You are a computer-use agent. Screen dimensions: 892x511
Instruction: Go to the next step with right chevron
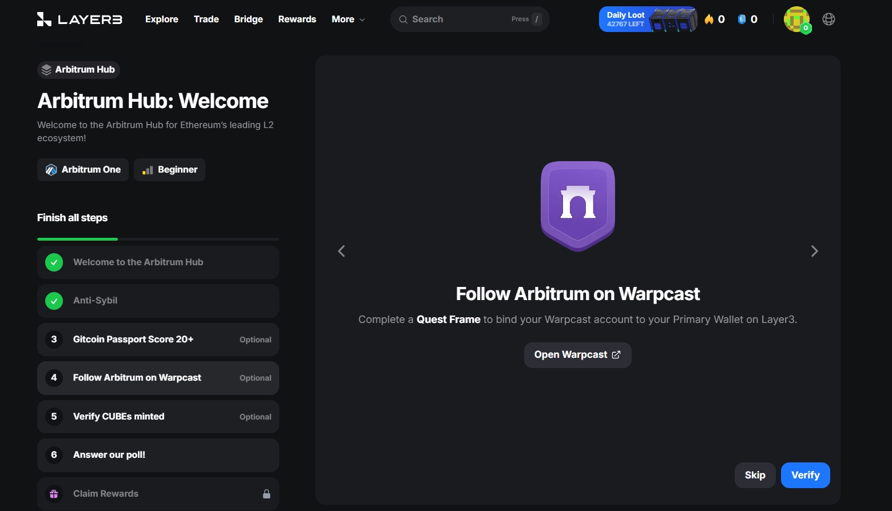pyautogui.click(x=814, y=251)
